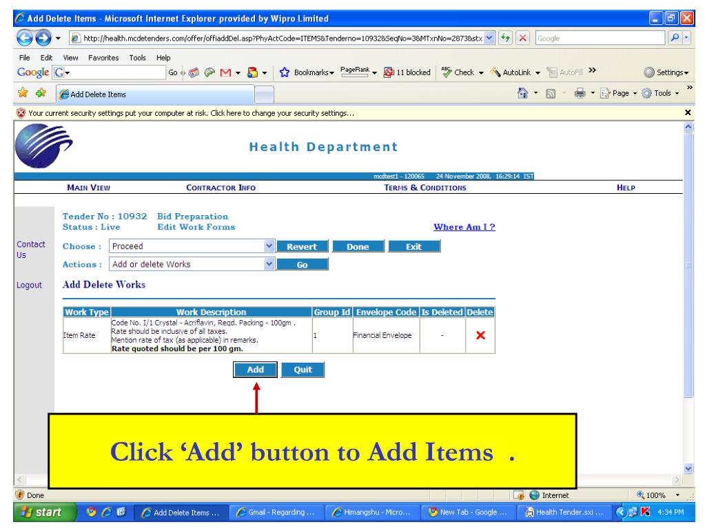Click the Exit button
The height and width of the screenshot is (529, 705).
tap(413, 246)
